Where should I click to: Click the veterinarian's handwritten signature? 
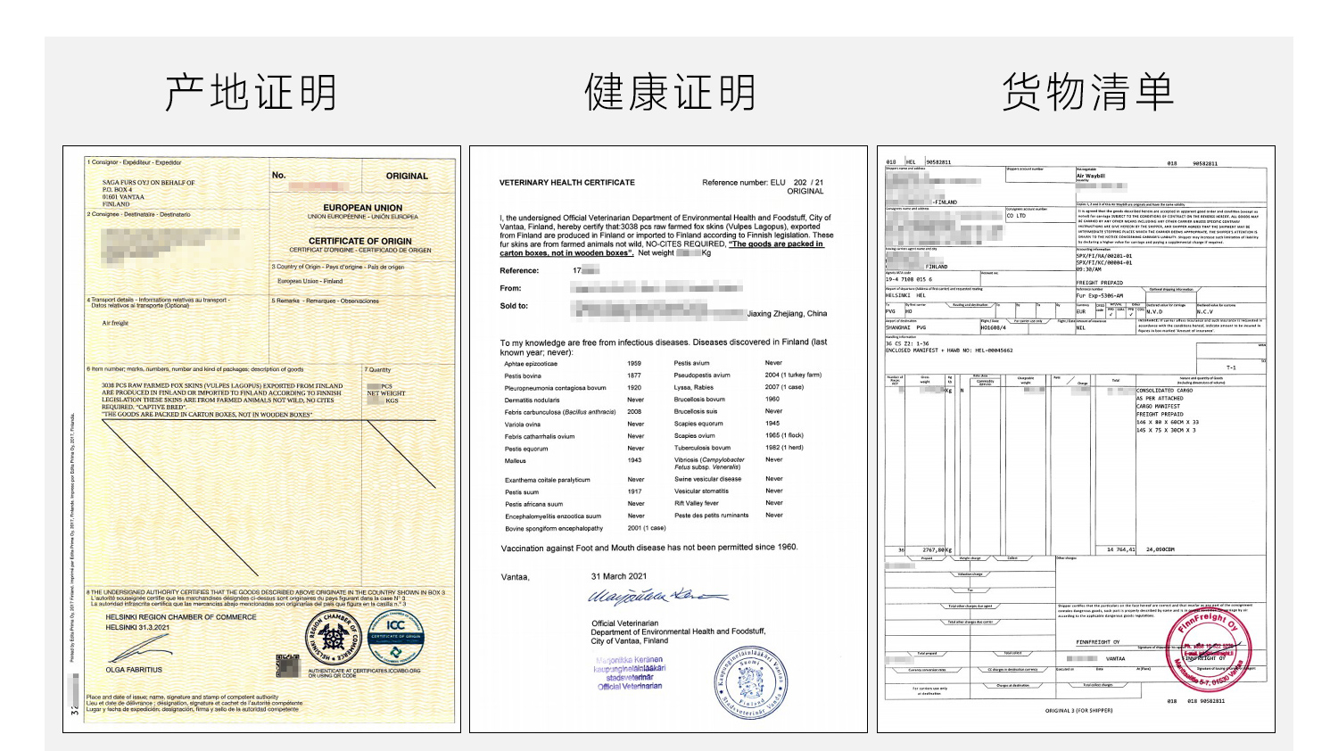tap(658, 596)
